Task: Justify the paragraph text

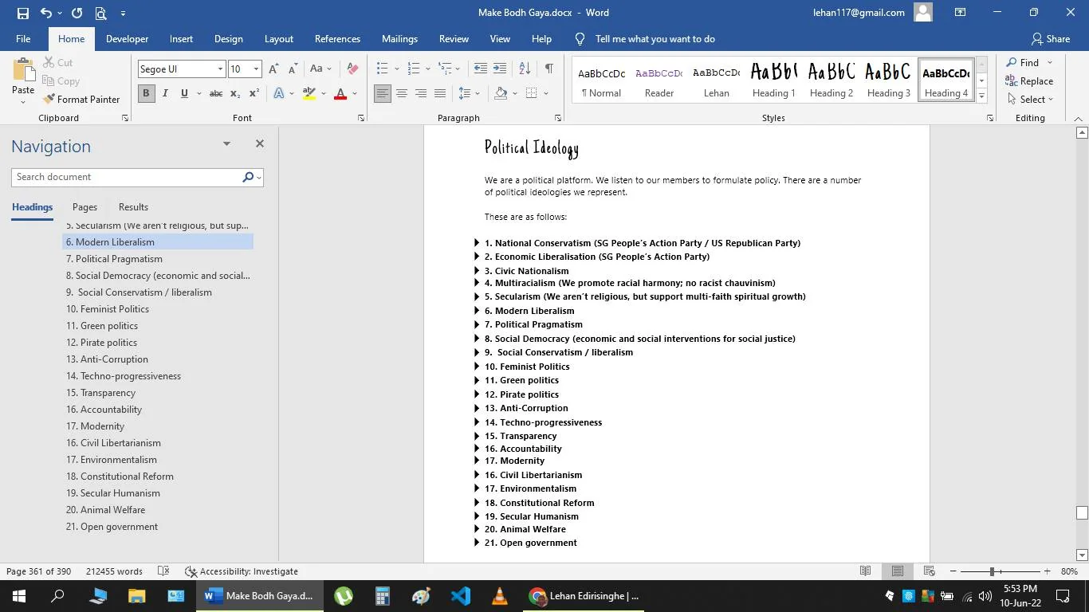Action: click(x=440, y=93)
